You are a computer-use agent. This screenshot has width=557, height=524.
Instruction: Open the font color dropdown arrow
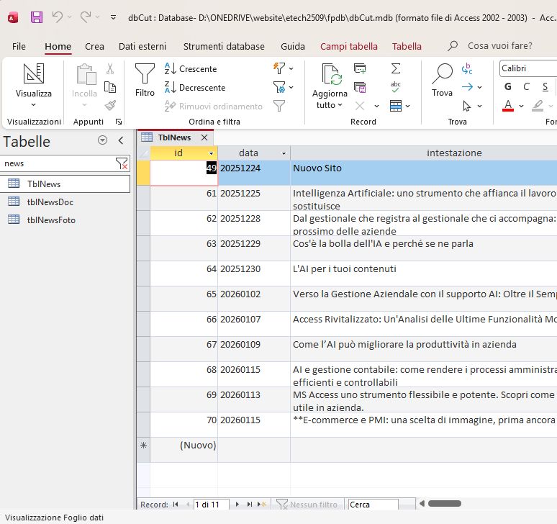point(521,106)
